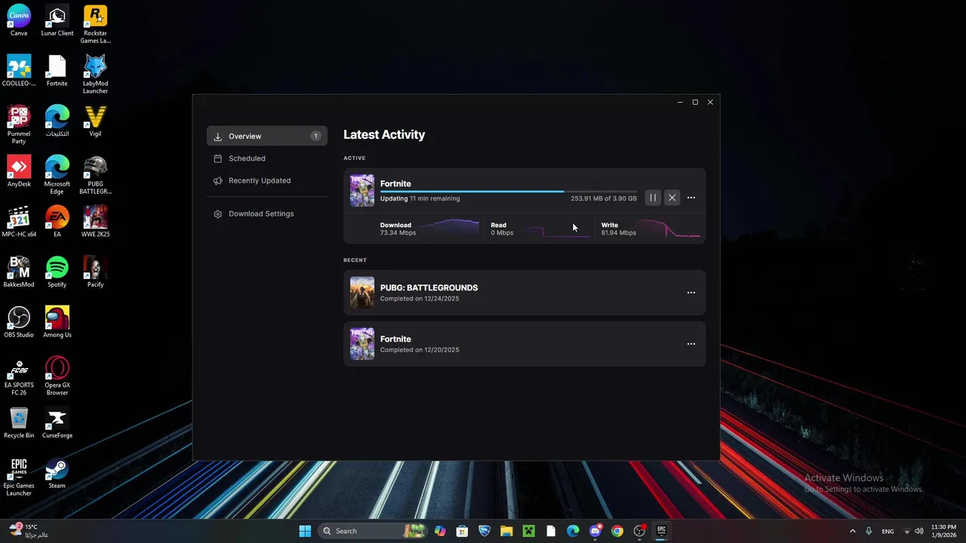
Task: Open PUBG: BATTLEGROUNDS row options menu
Action: (x=691, y=293)
